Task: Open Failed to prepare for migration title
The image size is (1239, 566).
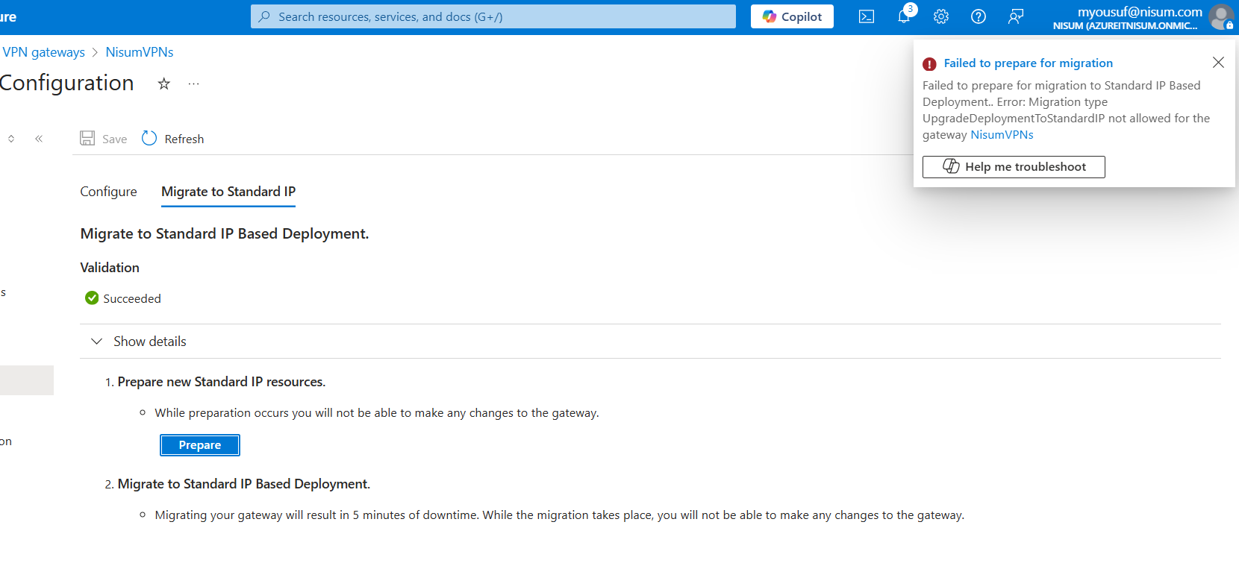Action: [x=1028, y=63]
